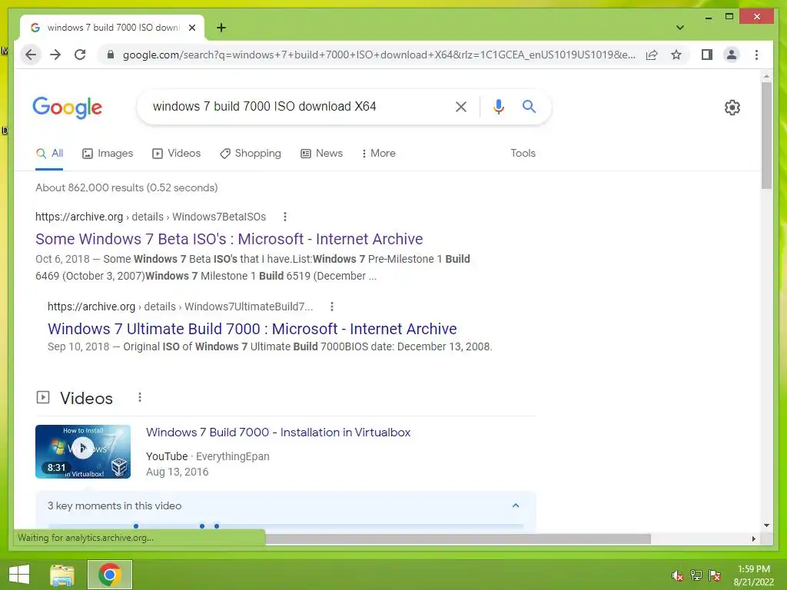Click archive.org Windows7UltimateBuild7 URL breadcrumb
787x590 pixels.
pyautogui.click(x=180, y=307)
